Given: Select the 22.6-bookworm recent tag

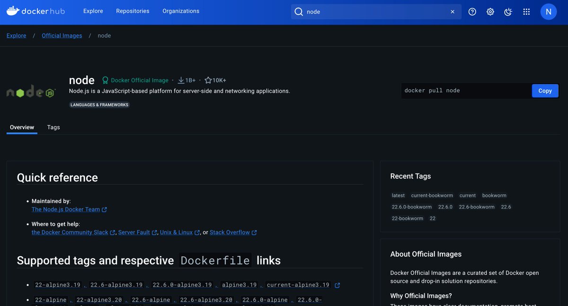Looking at the screenshot, I should coord(477,207).
